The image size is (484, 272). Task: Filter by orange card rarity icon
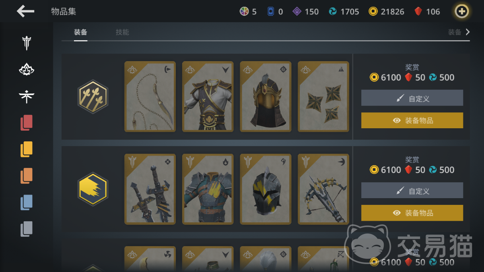point(27,176)
